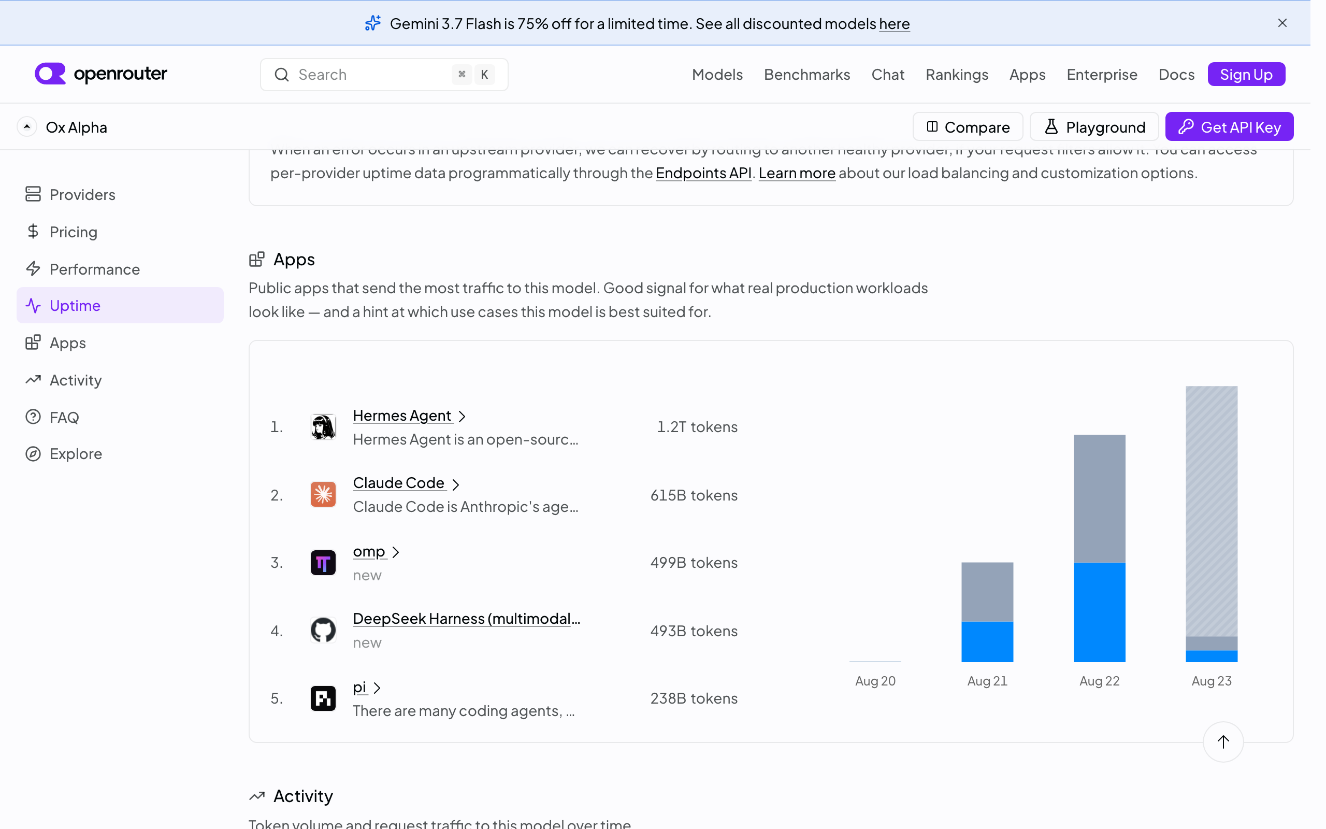Click the scroll-to-top arrow button
The height and width of the screenshot is (829, 1326).
[x=1223, y=742]
